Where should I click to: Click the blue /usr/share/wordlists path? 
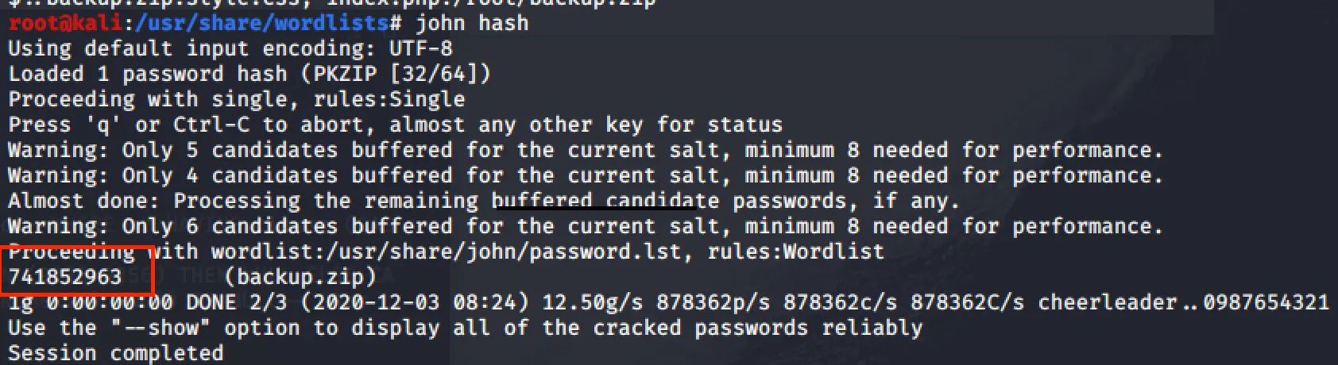coord(262,22)
